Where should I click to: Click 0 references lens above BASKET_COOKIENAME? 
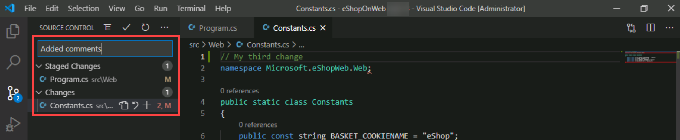tap(258, 125)
